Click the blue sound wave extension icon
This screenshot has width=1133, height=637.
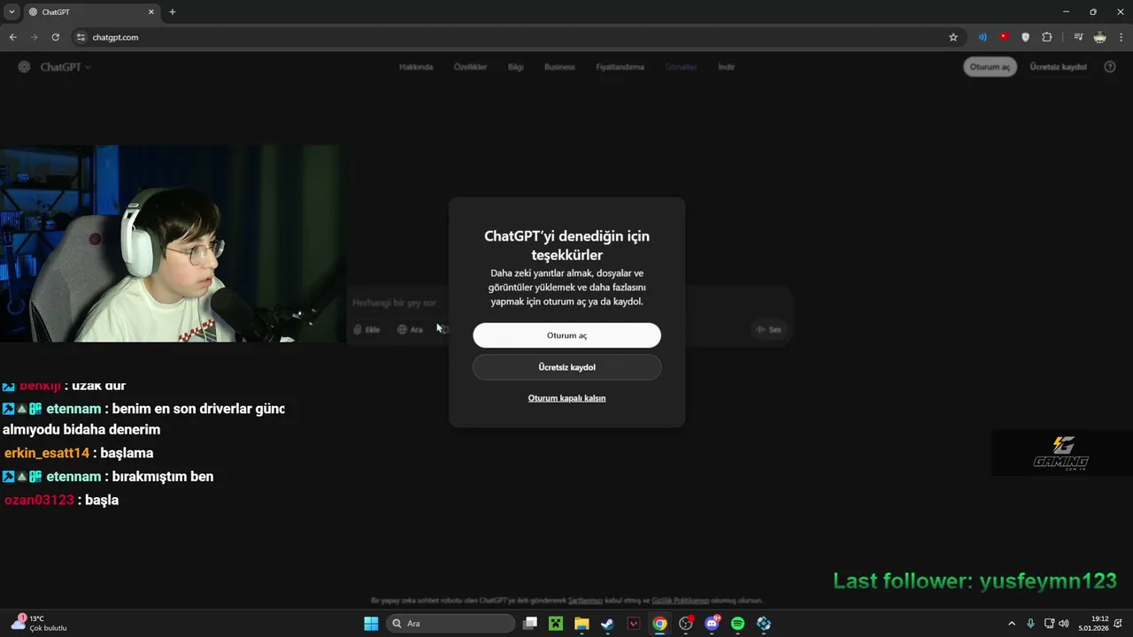983,37
